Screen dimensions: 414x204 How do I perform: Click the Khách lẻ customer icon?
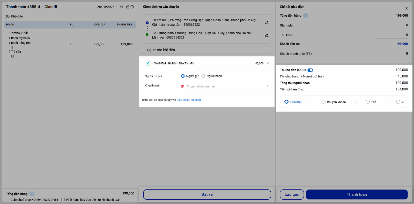8,16
